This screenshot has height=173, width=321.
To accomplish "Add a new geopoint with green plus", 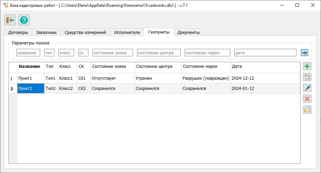I will coord(307,66).
